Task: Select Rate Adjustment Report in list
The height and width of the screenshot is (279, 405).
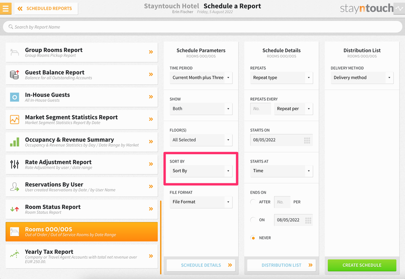Action: [81, 164]
